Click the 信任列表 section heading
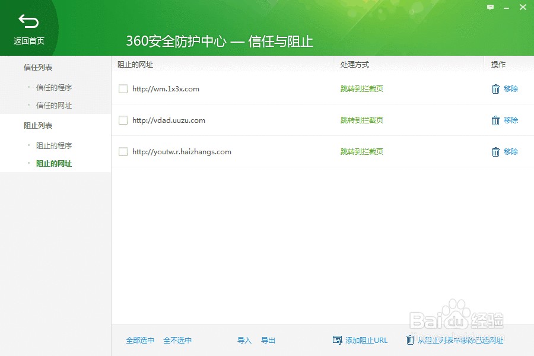The height and width of the screenshot is (356, 534). 38,68
